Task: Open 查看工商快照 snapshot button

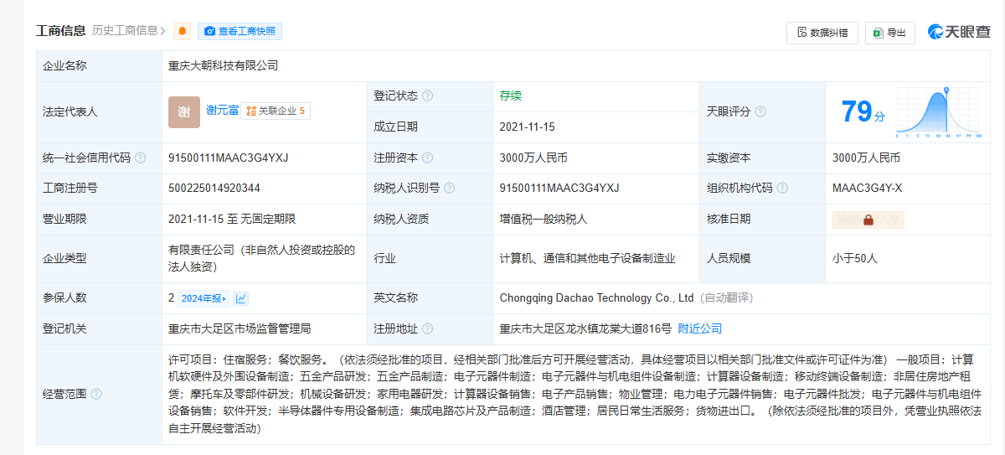Action: pyautogui.click(x=240, y=32)
